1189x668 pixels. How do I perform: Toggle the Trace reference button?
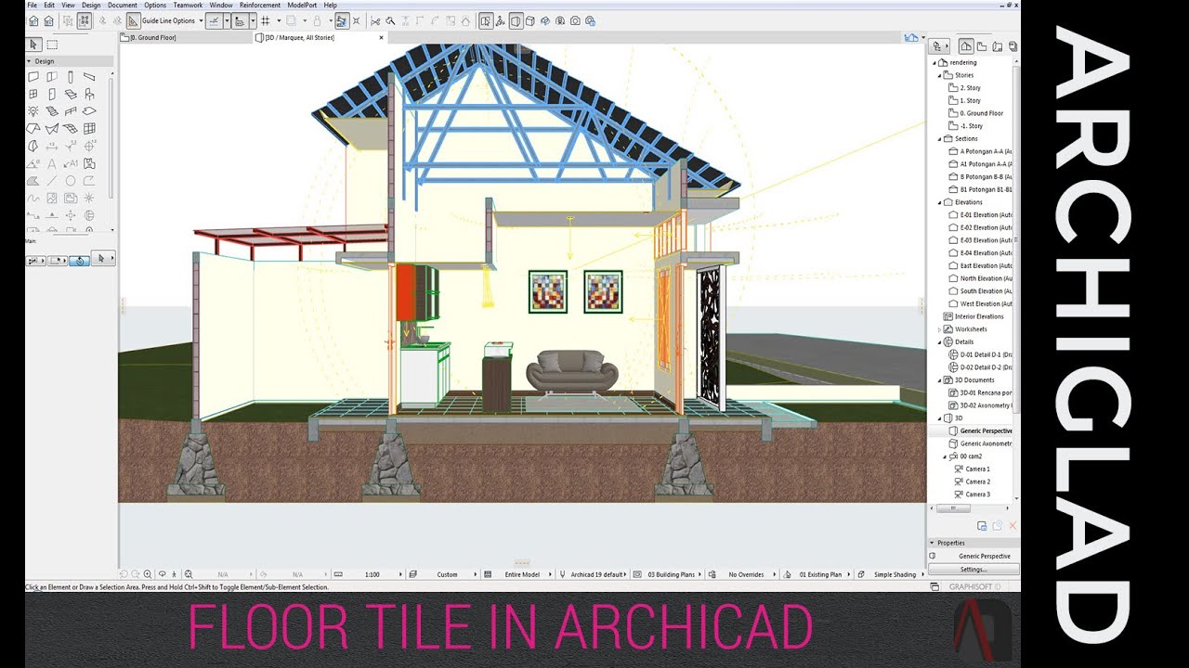coord(291,20)
